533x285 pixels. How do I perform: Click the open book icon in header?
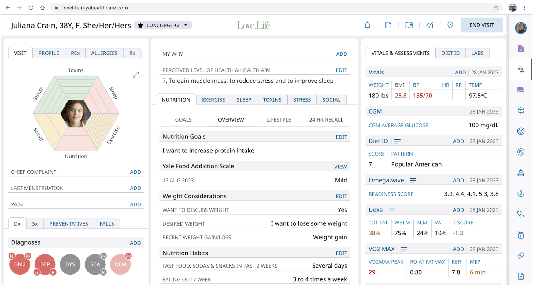click(x=409, y=25)
